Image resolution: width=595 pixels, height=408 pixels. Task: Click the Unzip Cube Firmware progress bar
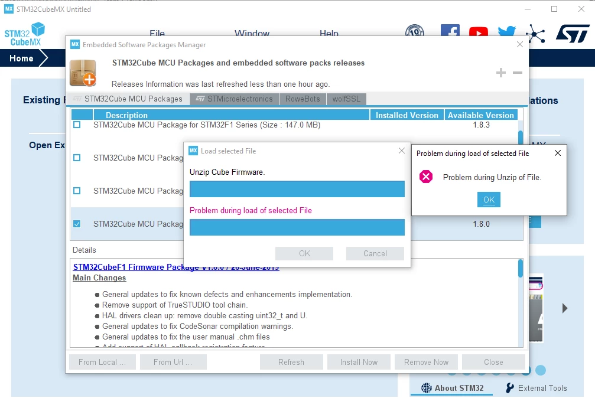click(297, 189)
